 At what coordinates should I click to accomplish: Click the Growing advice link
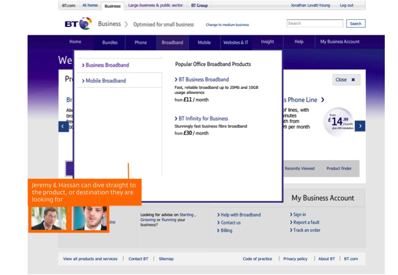coord(148,220)
